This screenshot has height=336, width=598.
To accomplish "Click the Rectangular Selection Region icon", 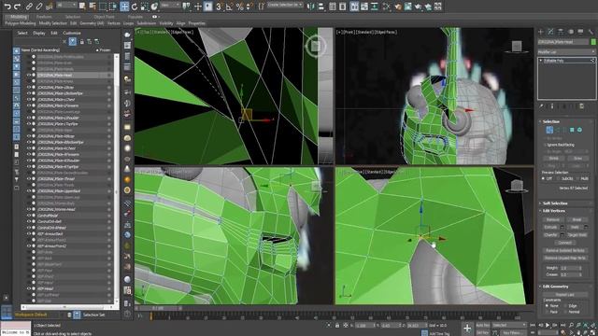I will click(x=103, y=7).
